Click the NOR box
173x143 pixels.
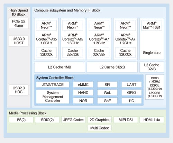tap(83, 101)
